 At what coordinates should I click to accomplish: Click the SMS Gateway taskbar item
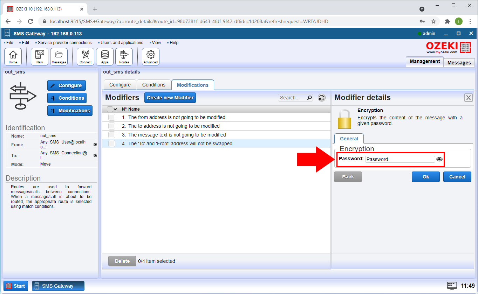pyautogui.click(x=58, y=286)
